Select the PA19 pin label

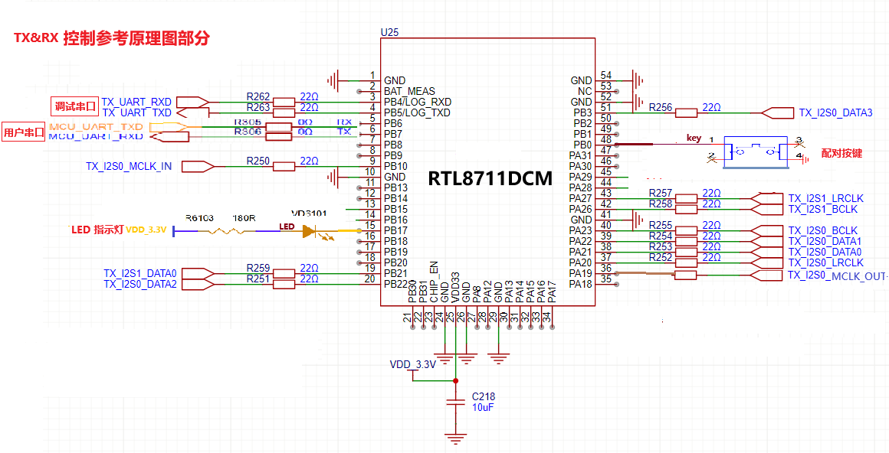point(580,273)
